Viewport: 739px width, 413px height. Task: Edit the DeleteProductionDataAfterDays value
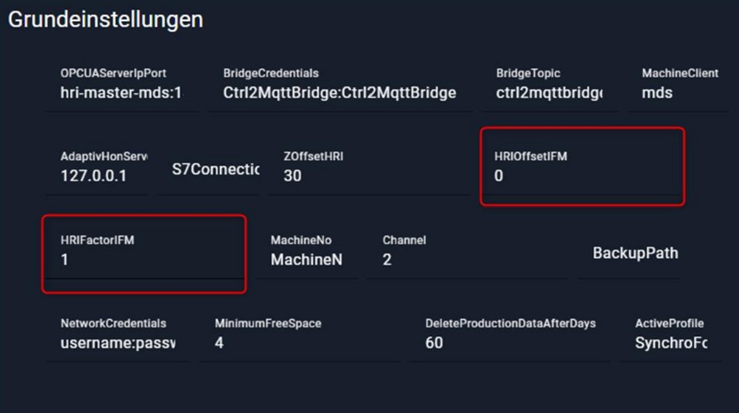(510, 343)
